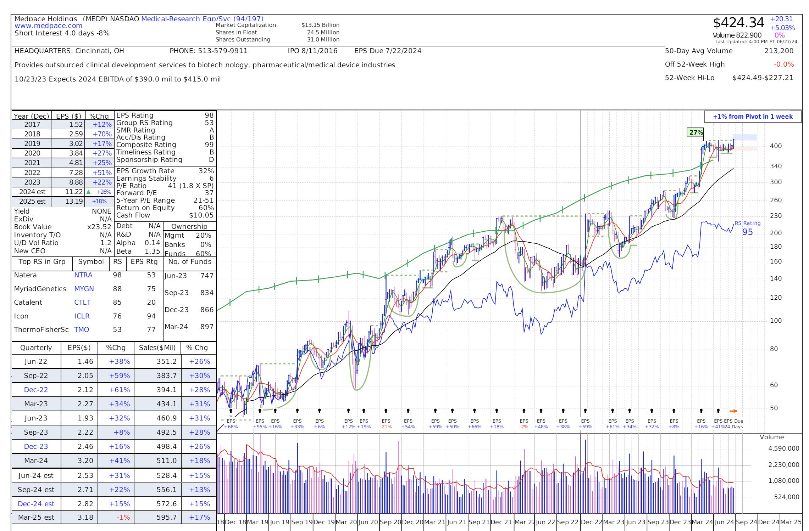Click the green up-triangle beside 2024 est EPS
The height and width of the screenshot is (531, 809).
(89, 192)
